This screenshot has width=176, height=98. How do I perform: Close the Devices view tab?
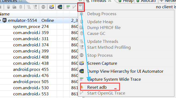coord(21,1)
